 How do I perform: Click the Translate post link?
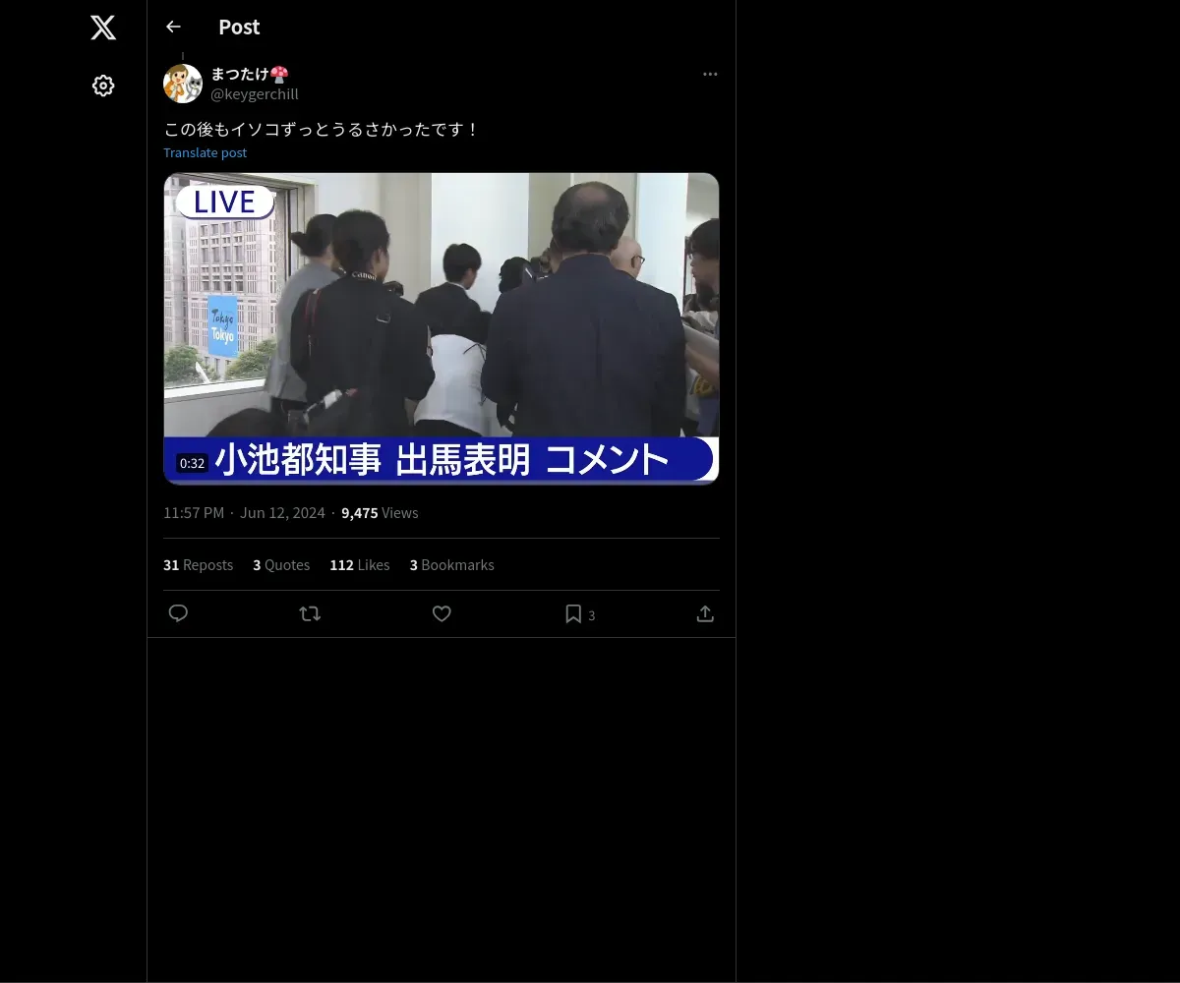[x=205, y=152]
